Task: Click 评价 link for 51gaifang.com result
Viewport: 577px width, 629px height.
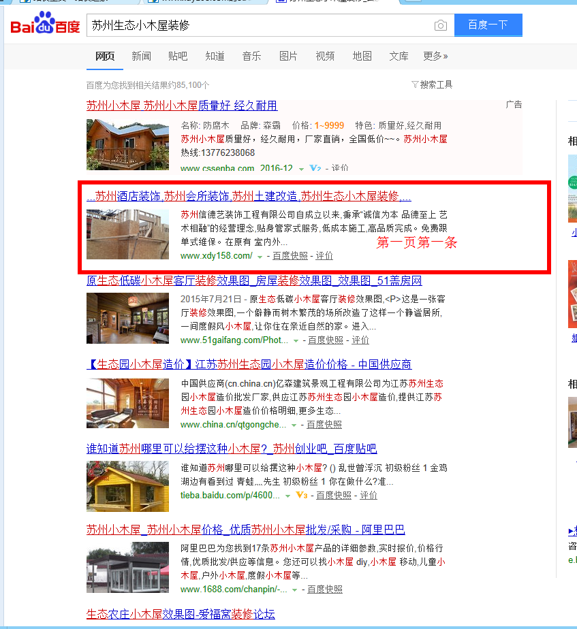Action: pos(360,340)
